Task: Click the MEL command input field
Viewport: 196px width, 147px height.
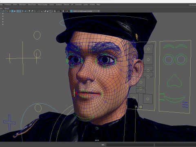Action: coord(130,145)
